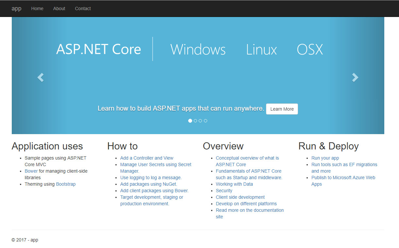399x248 pixels.
Task: Select the first carousel indicator dot
Action: point(190,121)
